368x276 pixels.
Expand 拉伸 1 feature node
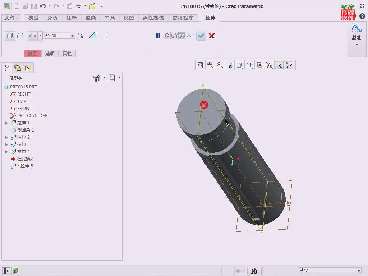point(6,123)
